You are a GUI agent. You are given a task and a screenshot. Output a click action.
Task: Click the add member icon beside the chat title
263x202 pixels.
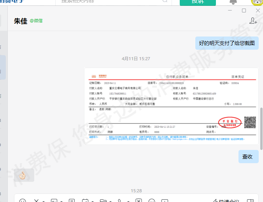253,21
